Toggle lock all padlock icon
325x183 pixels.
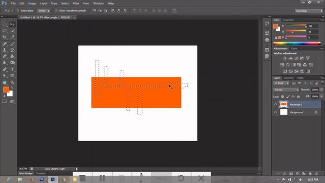[x=298, y=97]
